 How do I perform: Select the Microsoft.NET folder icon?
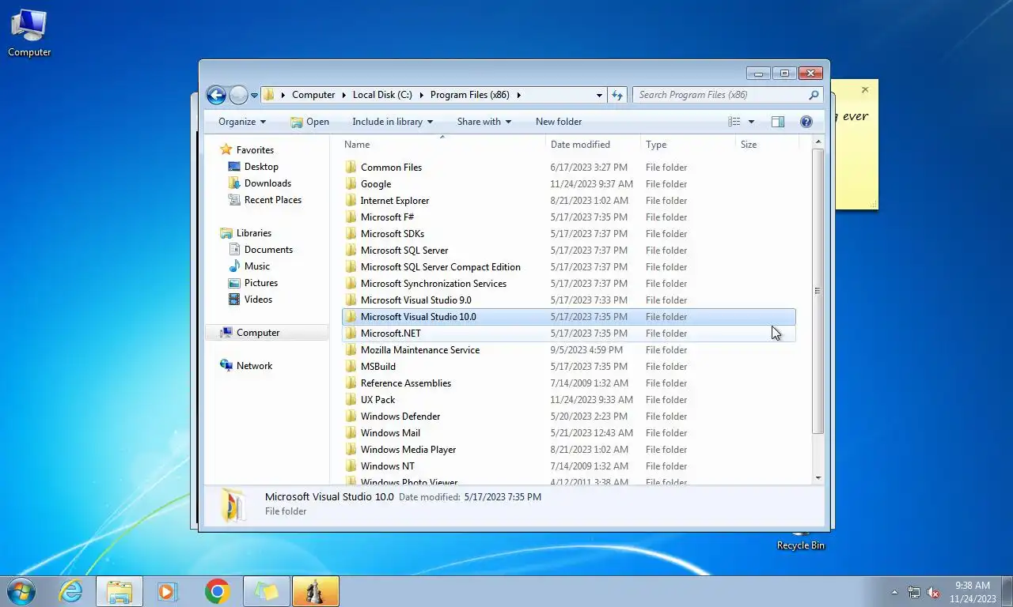click(351, 334)
